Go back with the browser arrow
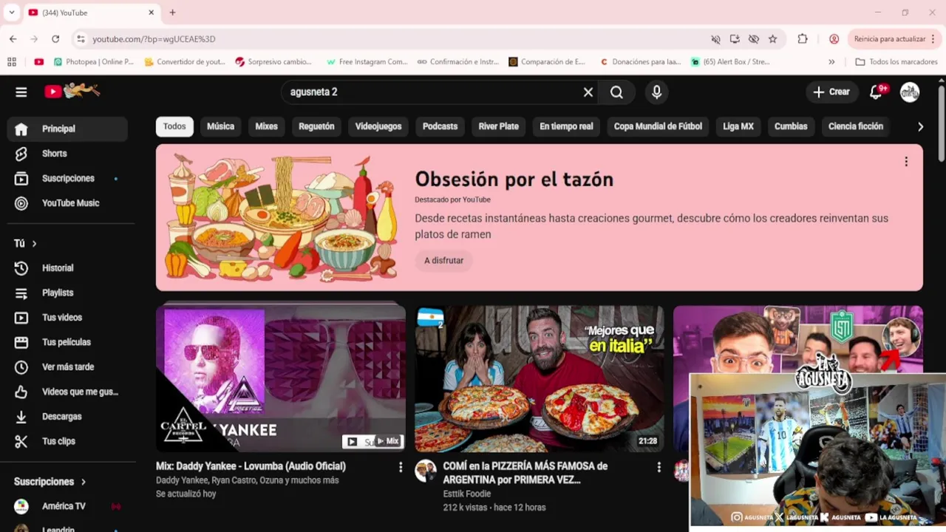The height and width of the screenshot is (532, 946). [x=13, y=39]
